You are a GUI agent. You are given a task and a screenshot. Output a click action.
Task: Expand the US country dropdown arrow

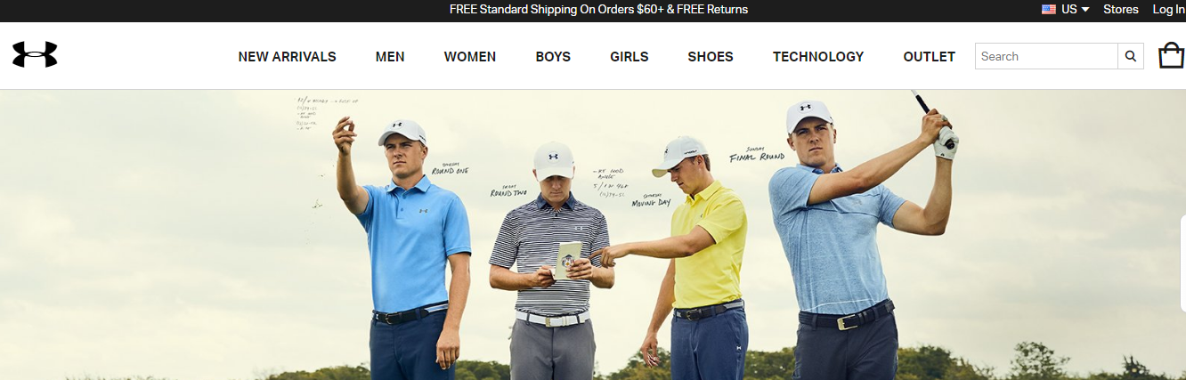pyautogui.click(x=1085, y=10)
